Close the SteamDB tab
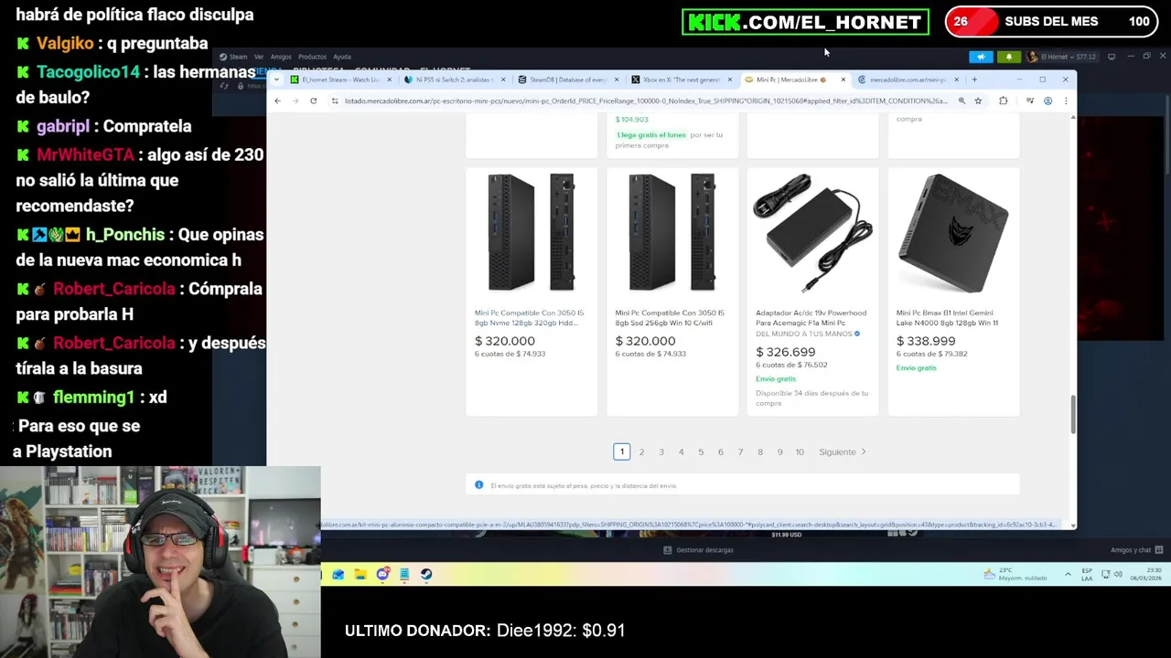This screenshot has height=658, width=1171. click(616, 80)
